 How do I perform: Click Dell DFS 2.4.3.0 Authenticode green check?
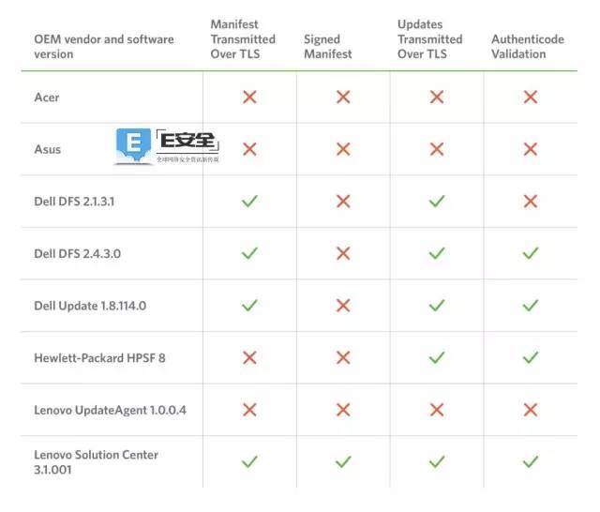click(531, 253)
